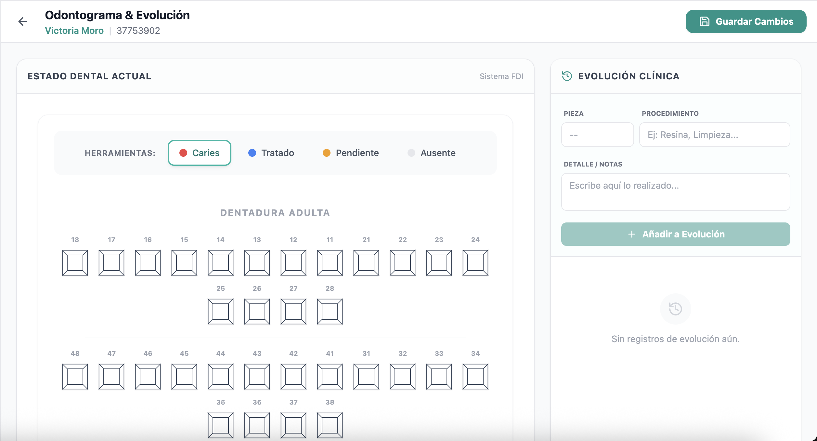Screen dimensions: 817x441
Task: Select tooth 18 in the odontogram
Action: [x=75, y=263]
